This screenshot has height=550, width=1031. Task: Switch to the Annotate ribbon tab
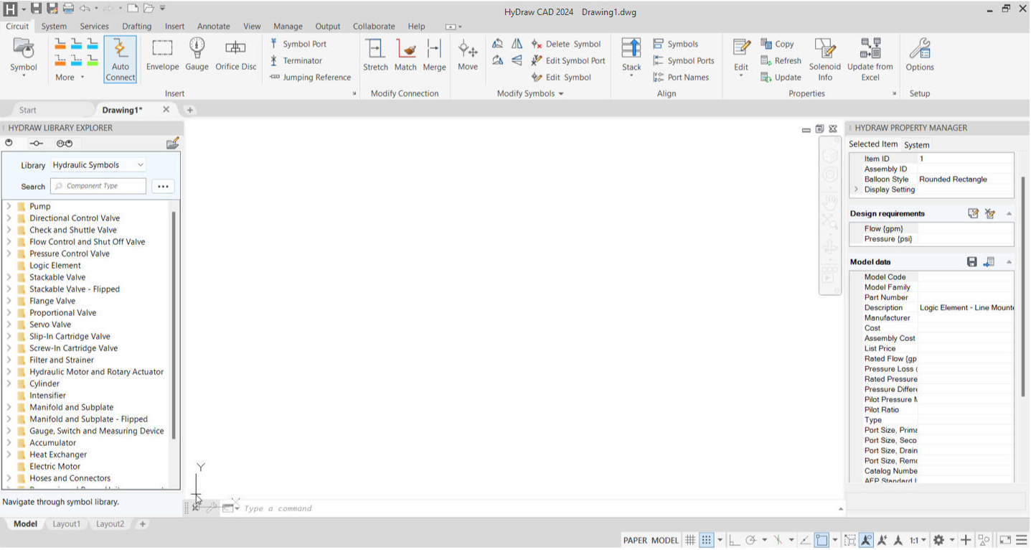(x=214, y=27)
